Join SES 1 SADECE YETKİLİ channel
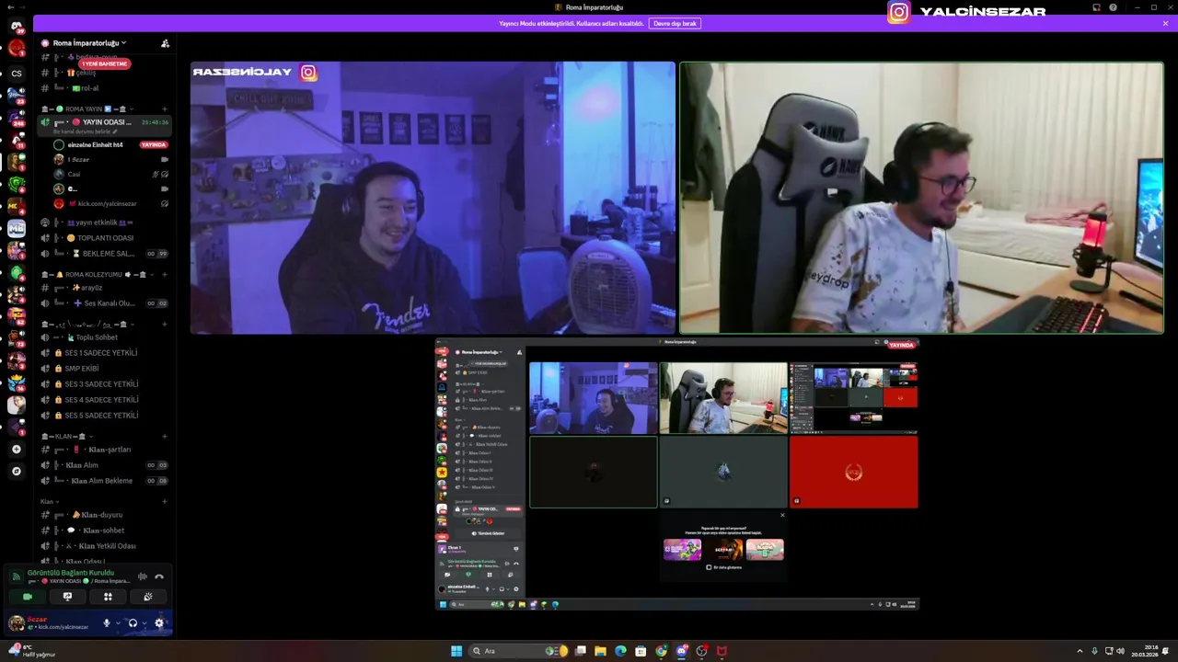Viewport: 1178px width, 662px height. point(104,353)
